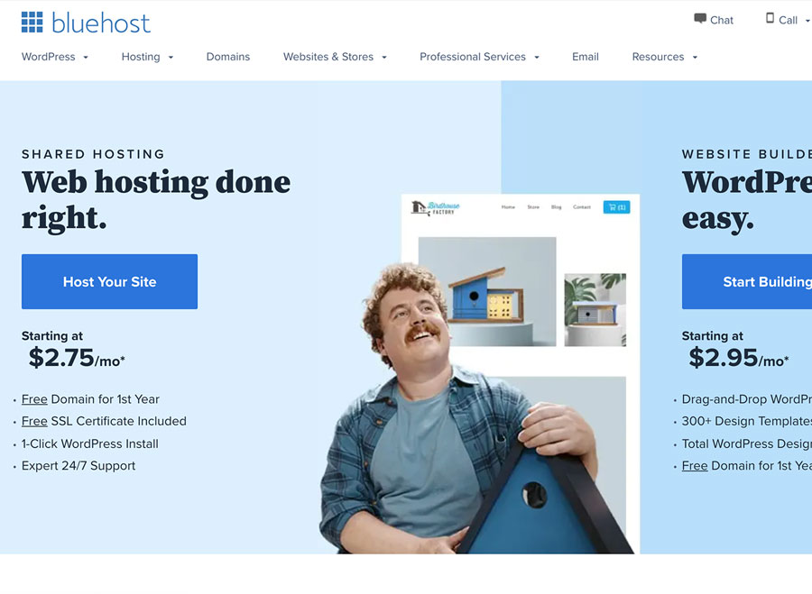Click '1-Click WordPress Install' bullet
This screenshot has height=594, width=812.
(89, 444)
